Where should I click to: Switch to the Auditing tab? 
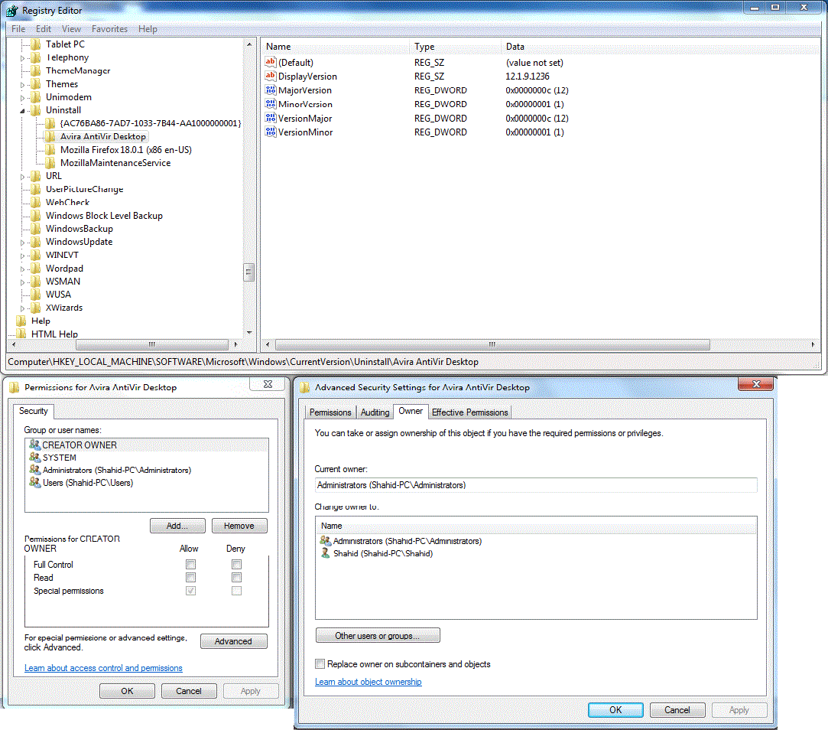(x=375, y=412)
